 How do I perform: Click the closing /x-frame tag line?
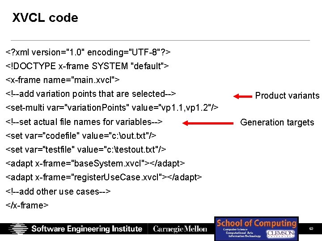(27, 205)
